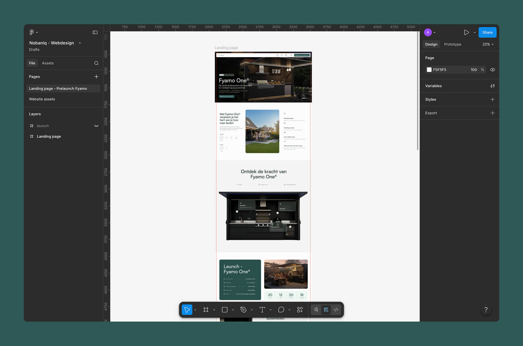Click the F5F5F5 page color swatch

[429, 70]
